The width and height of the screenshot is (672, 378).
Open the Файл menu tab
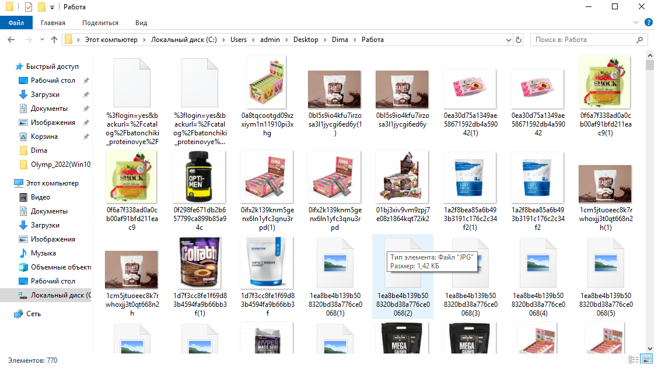(16, 23)
